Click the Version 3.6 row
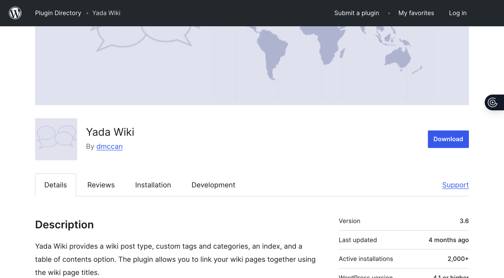The image size is (504, 278). click(x=403, y=221)
